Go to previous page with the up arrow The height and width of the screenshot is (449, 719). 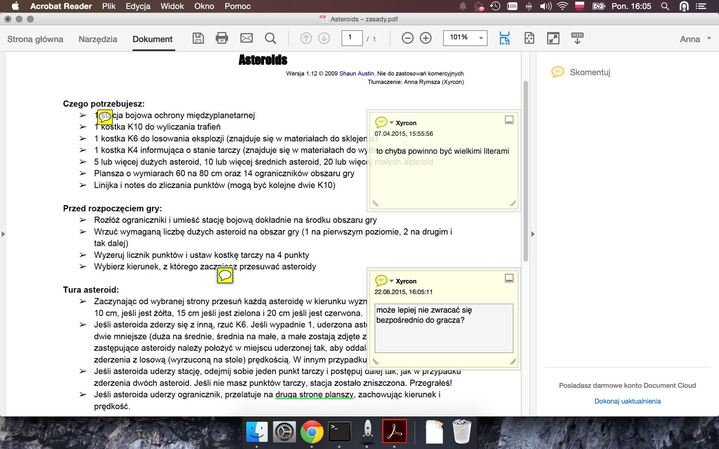click(306, 38)
